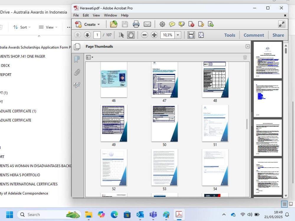The height and width of the screenshot is (221, 295).
Task: Toggle read mode with the expand arrows icon
Action: click(x=282, y=24)
